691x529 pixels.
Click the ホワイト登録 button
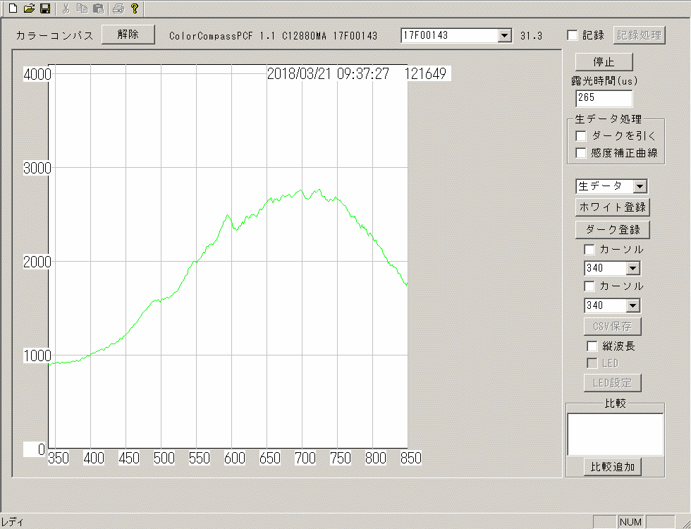click(612, 207)
